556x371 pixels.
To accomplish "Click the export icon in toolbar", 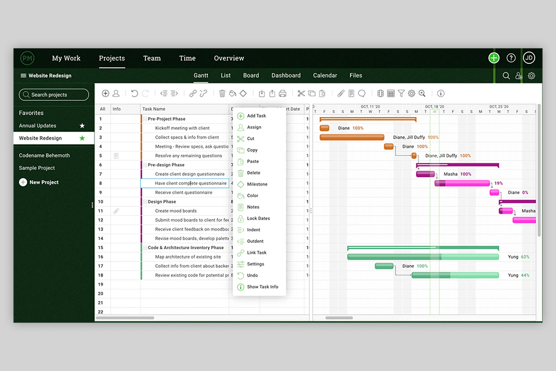I will (x=272, y=93).
